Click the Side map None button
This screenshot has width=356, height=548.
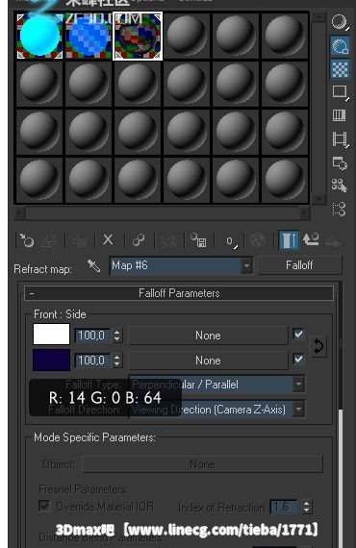(x=208, y=361)
